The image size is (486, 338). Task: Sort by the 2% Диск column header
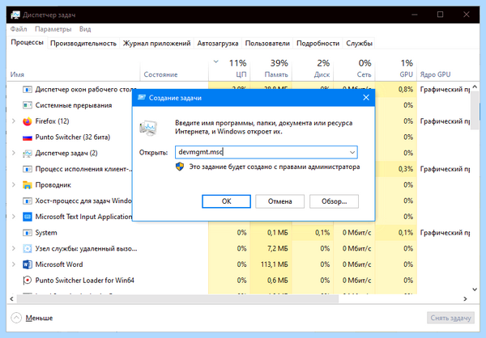[313, 69]
